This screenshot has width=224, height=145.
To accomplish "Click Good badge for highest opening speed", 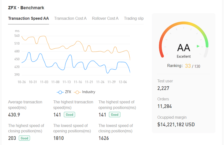I will [x=115, y=115].
